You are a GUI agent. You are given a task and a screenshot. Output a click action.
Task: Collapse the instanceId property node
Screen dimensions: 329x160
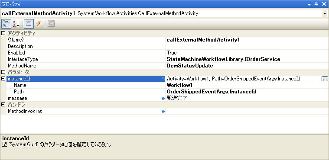(x=3, y=79)
